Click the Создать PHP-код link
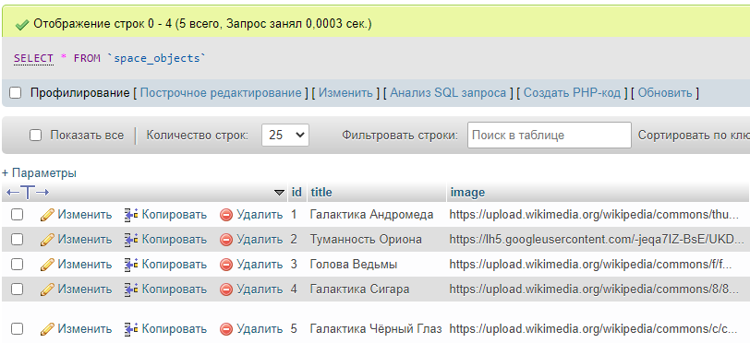This screenshot has width=750, height=343. pos(572,93)
